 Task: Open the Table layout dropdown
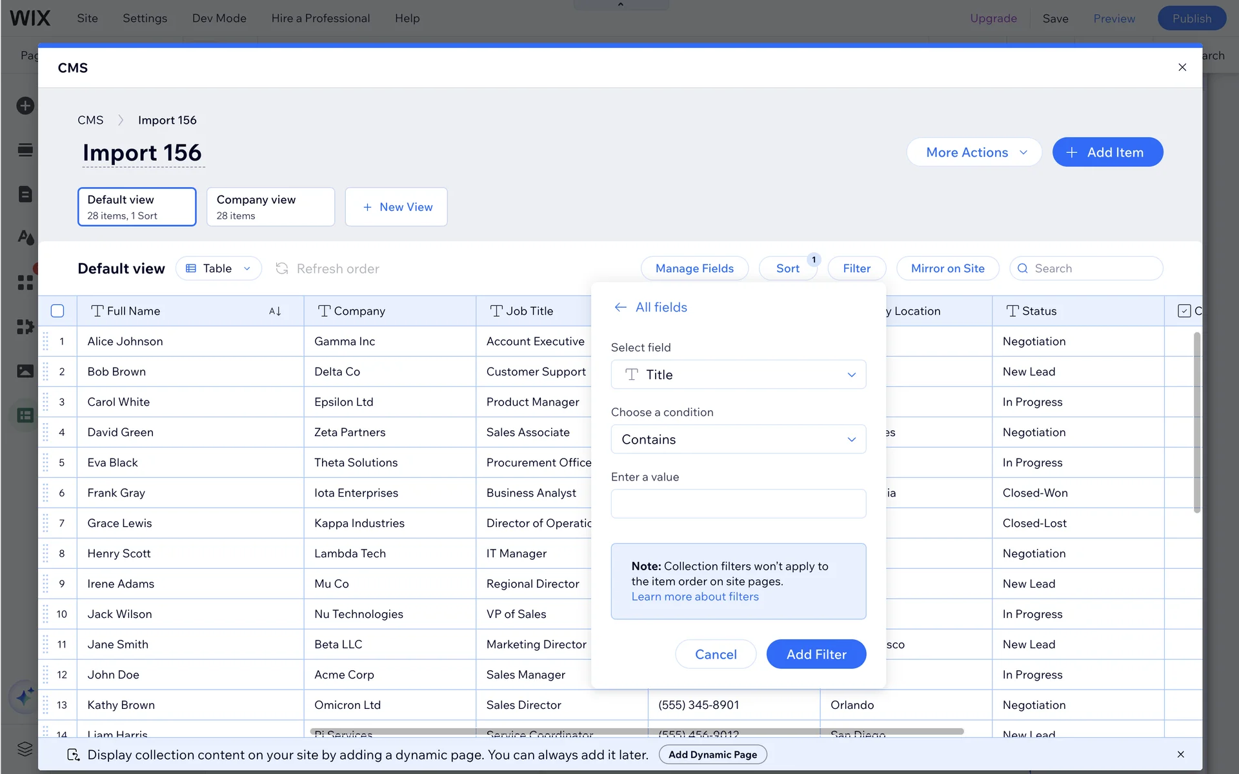[x=218, y=268]
